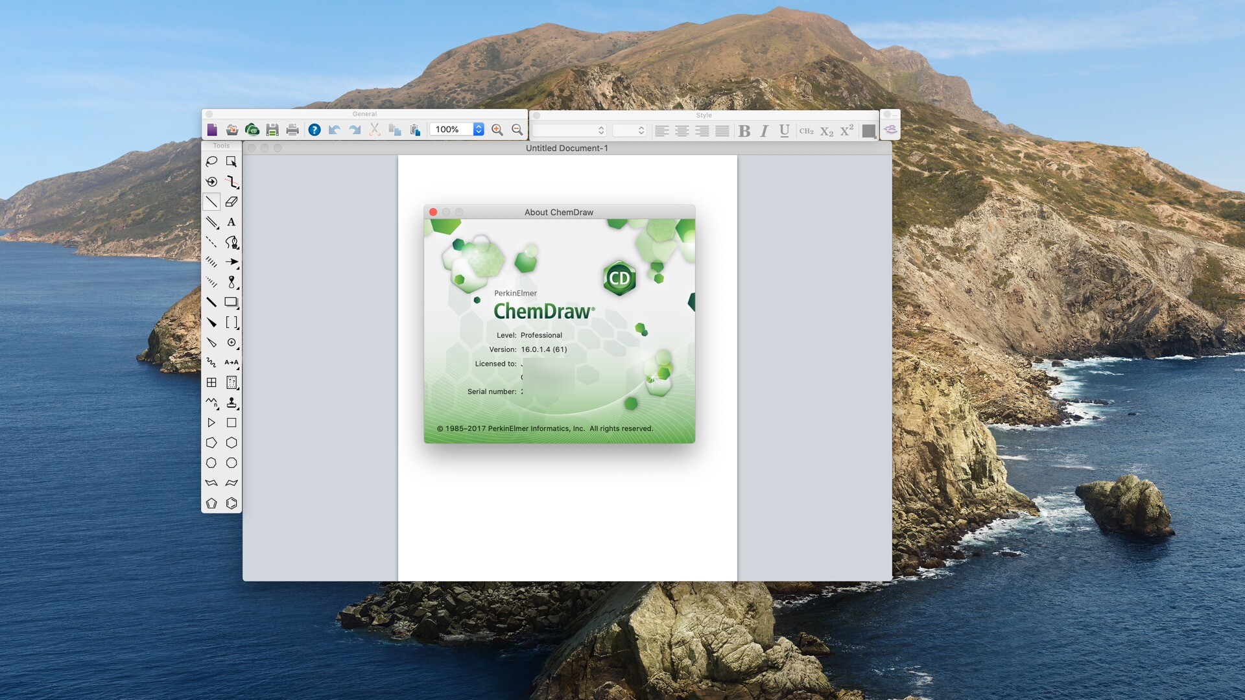Align text left
Screen dimensions: 1245x700
pyautogui.click(x=661, y=131)
